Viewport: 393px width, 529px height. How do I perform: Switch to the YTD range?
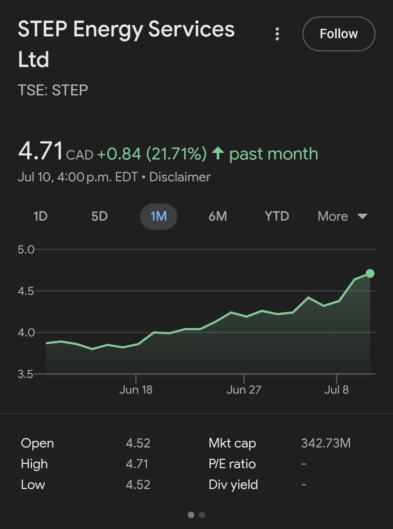pyautogui.click(x=277, y=216)
